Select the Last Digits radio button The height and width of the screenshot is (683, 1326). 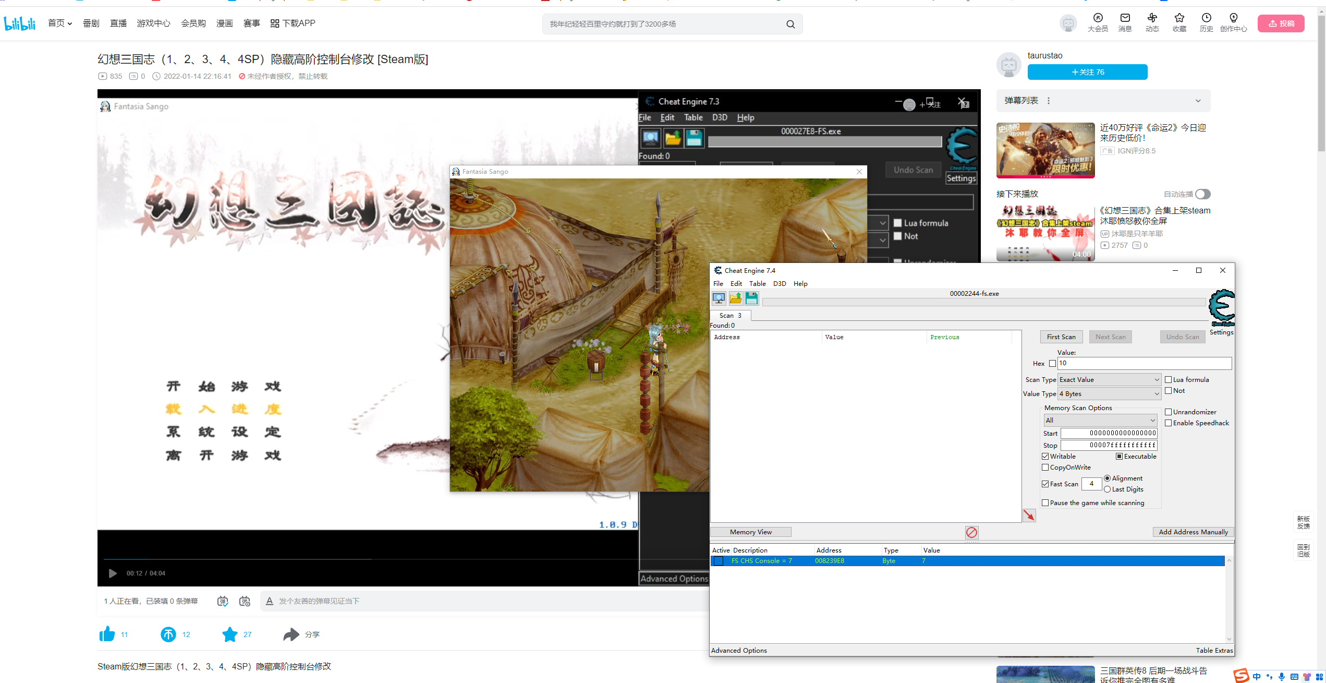(1107, 489)
